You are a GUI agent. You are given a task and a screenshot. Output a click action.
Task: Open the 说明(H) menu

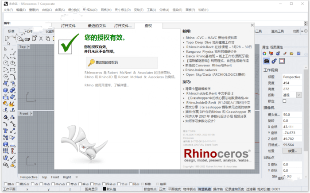click(203, 10)
